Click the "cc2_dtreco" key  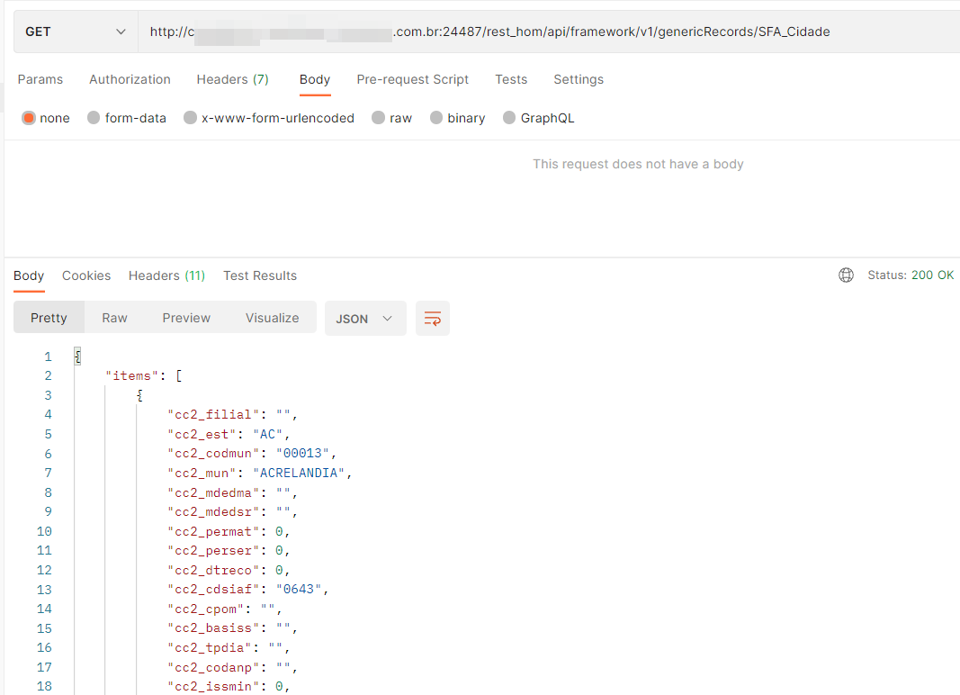click(213, 570)
